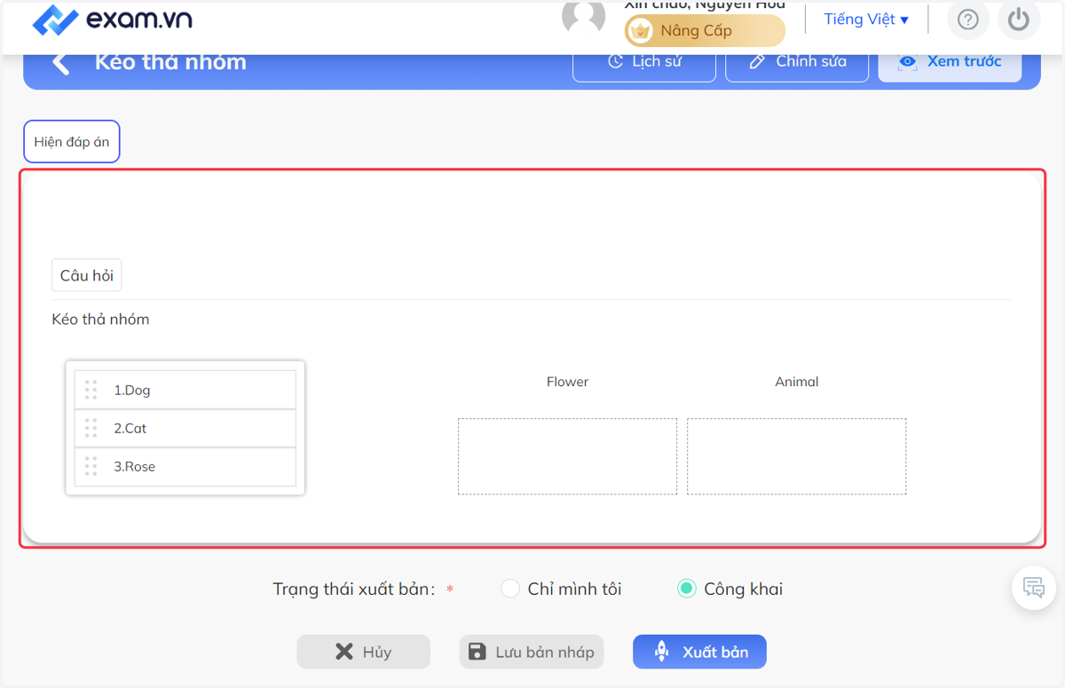Click the Animal drop zone box
The height and width of the screenshot is (688, 1065).
coord(797,456)
